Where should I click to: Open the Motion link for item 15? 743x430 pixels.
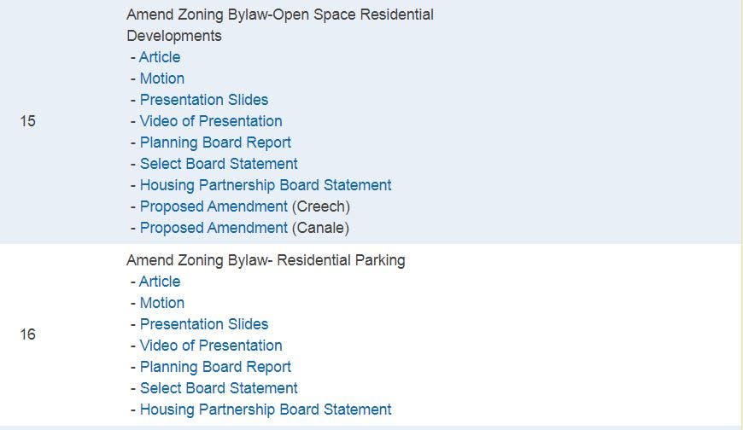[162, 78]
